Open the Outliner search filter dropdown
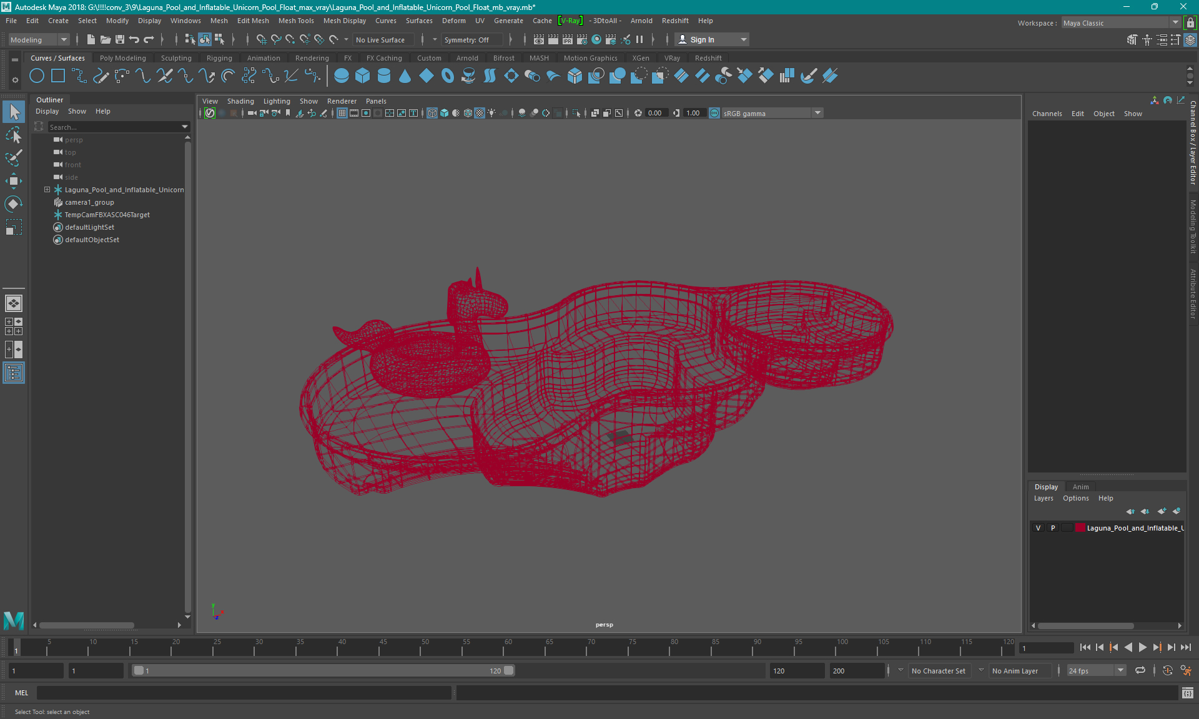This screenshot has width=1199, height=719. (x=185, y=127)
